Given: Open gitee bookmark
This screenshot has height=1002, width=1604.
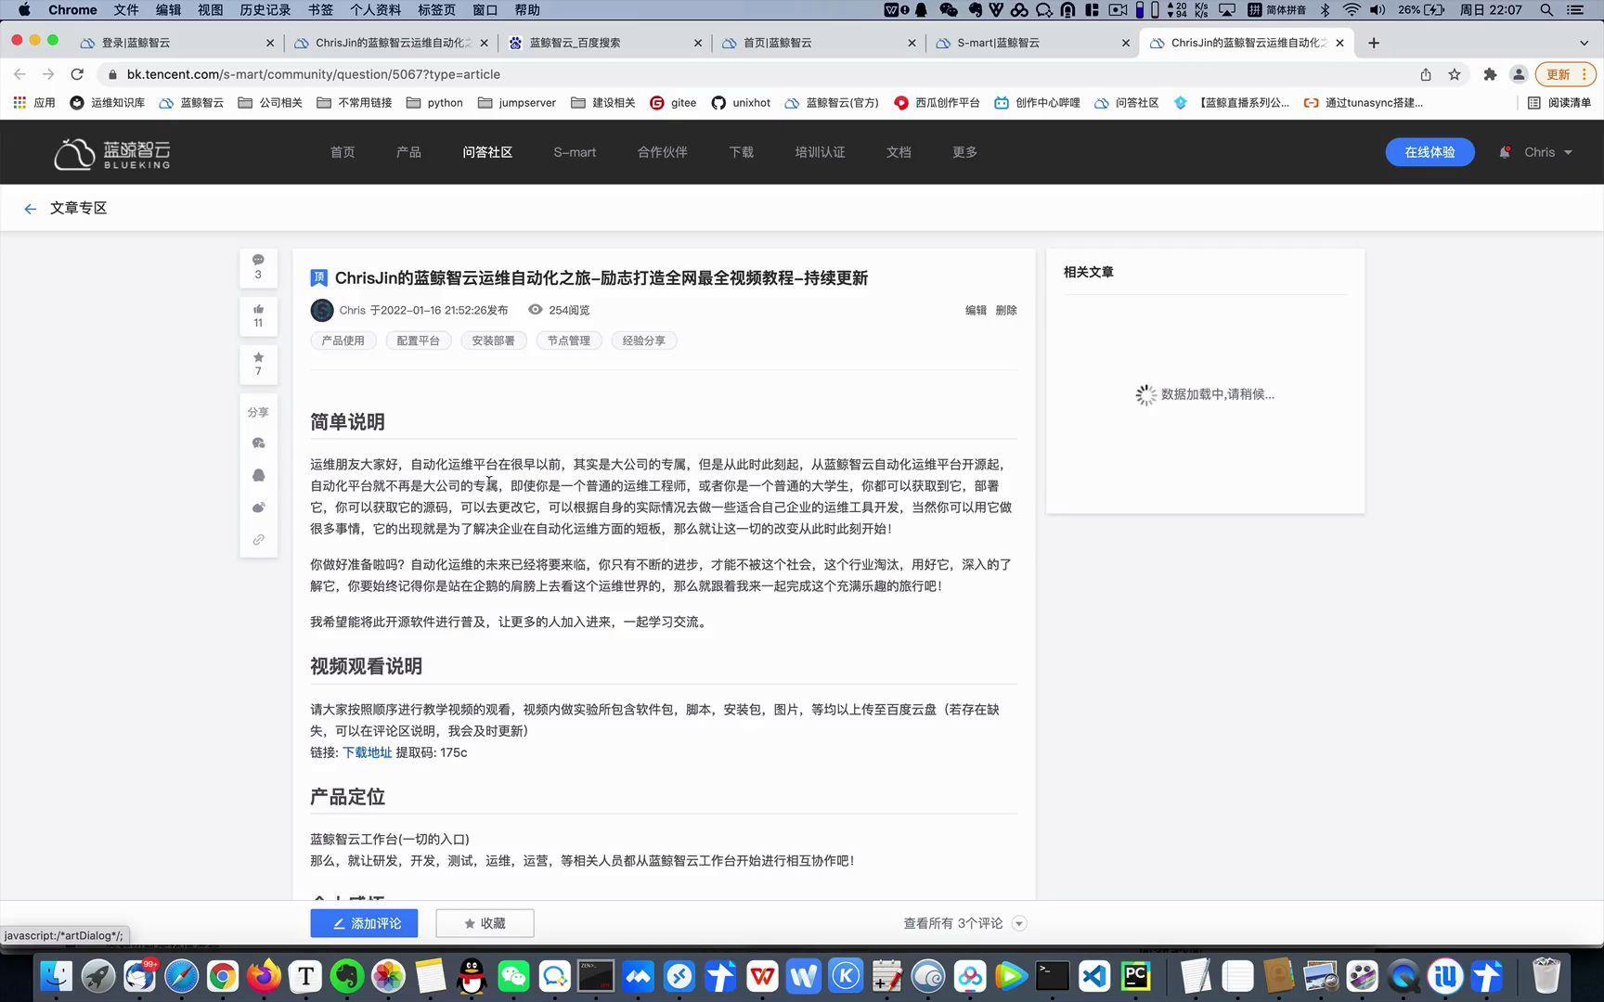Looking at the screenshot, I should (x=673, y=103).
